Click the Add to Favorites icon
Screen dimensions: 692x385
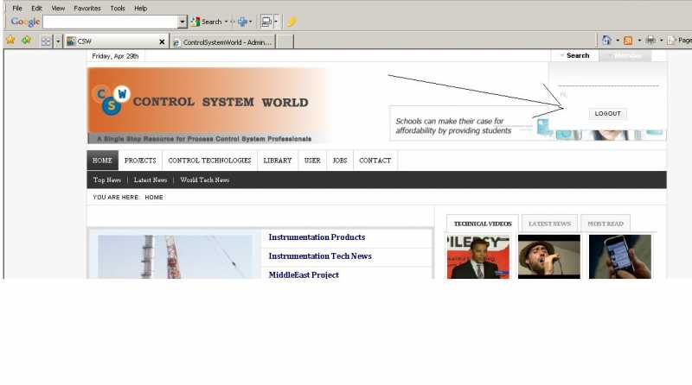tap(27, 41)
